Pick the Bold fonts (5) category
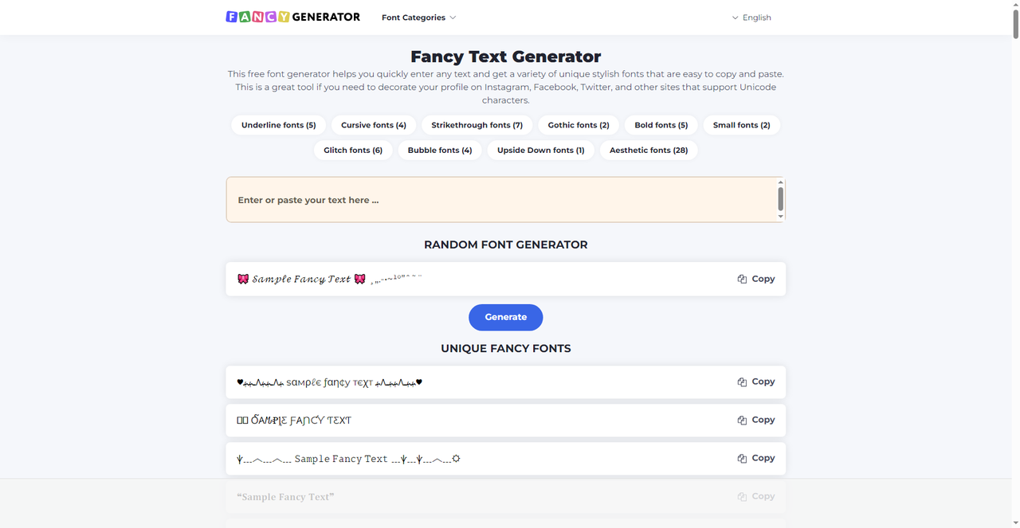This screenshot has height=528, width=1020. click(661, 125)
